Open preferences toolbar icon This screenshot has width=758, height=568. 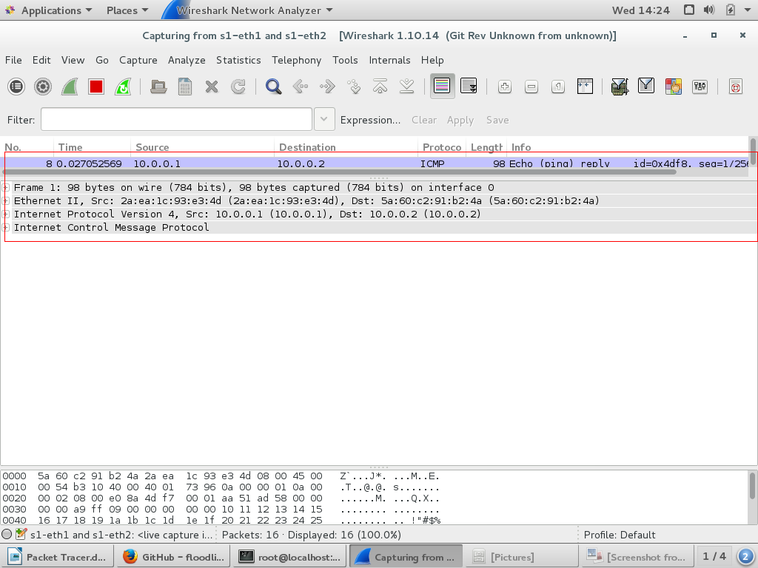pyautogui.click(x=700, y=87)
